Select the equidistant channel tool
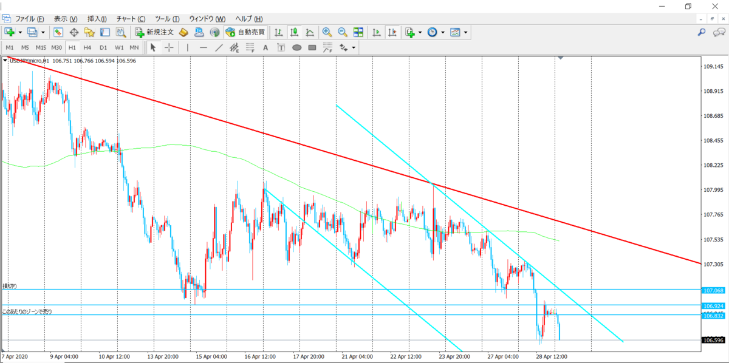 click(234, 47)
